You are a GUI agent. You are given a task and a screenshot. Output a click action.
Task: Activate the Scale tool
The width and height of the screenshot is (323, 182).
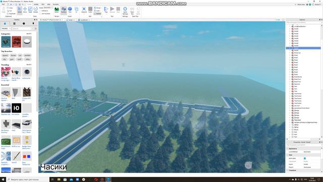pos(30,10)
